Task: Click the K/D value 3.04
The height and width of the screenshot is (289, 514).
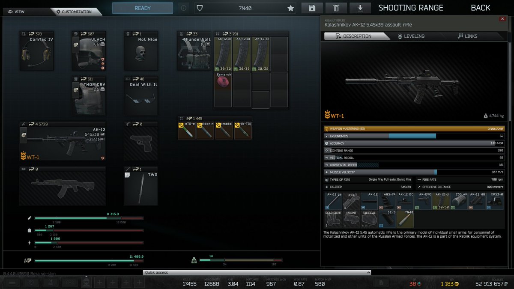Action: click(x=233, y=283)
